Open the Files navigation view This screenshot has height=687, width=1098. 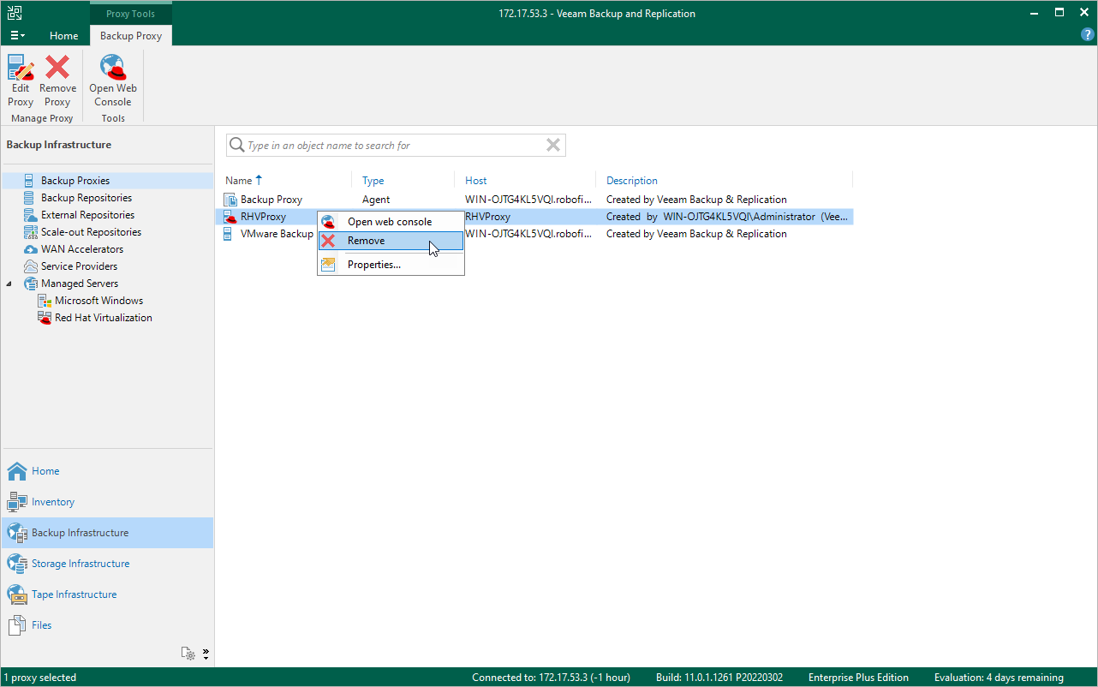pyautogui.click(x=107, y=625)
